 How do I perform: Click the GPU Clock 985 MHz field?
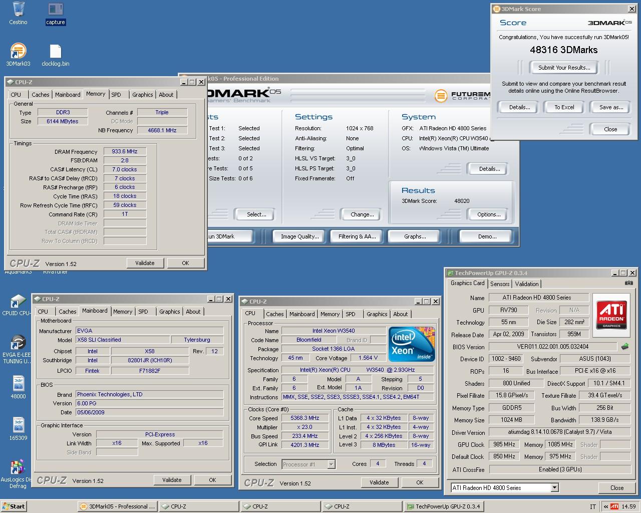point(504,444)
